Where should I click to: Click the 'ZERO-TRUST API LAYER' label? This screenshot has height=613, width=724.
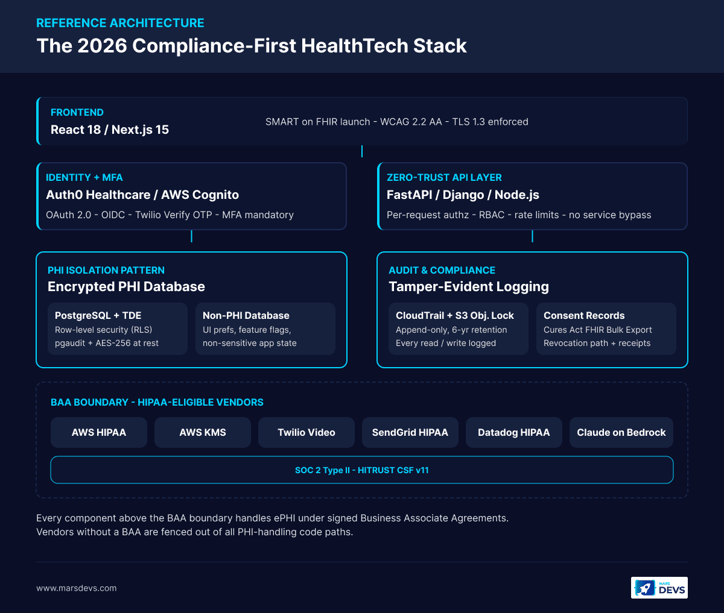[x=444, y=177]
